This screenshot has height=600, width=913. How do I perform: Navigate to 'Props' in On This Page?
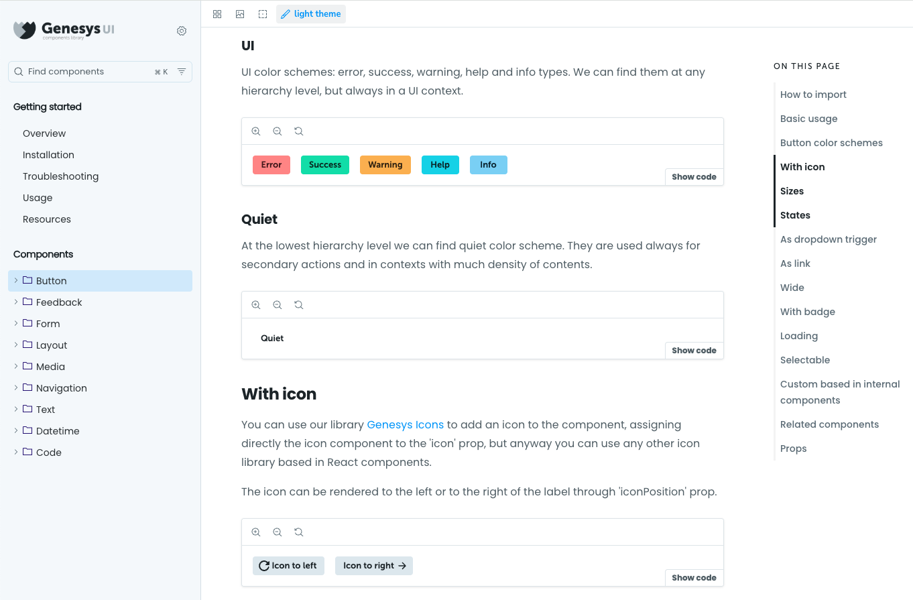click(793, 448)
